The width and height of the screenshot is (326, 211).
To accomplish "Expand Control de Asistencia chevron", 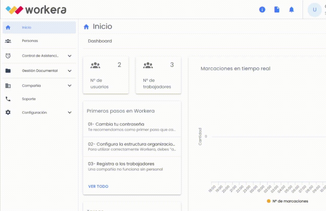I will click(x=70, y=56).
